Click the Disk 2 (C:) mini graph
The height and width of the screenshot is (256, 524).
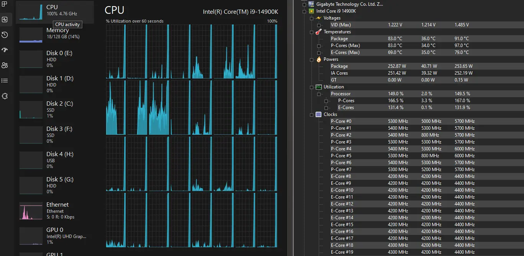(x=31, y=110)
